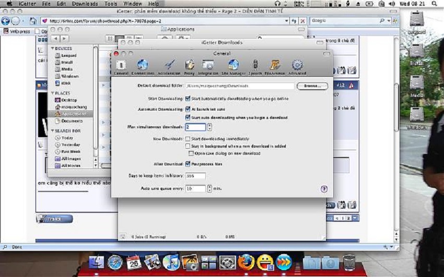Open the URL history dropdown arrow
Screen dimensions: 444x277
287,21
